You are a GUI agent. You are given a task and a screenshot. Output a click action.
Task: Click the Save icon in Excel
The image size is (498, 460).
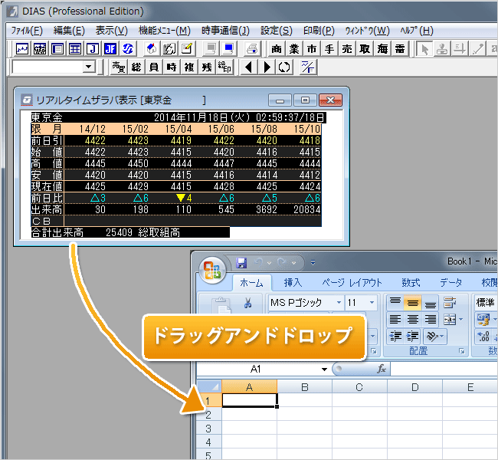click(241, 263)
